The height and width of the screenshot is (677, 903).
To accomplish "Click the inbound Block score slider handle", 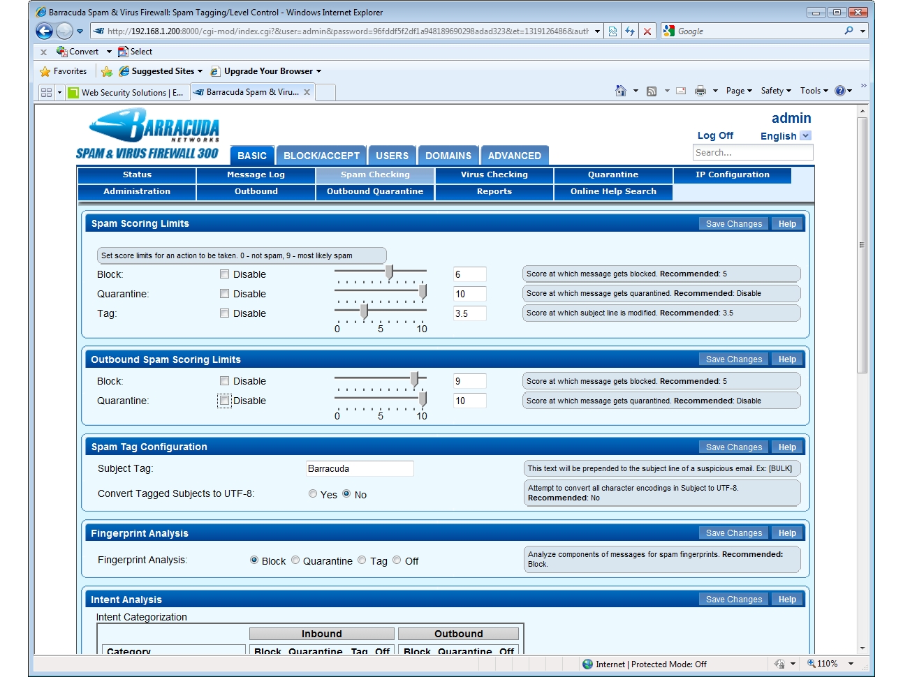I will (x=389, y=272).
